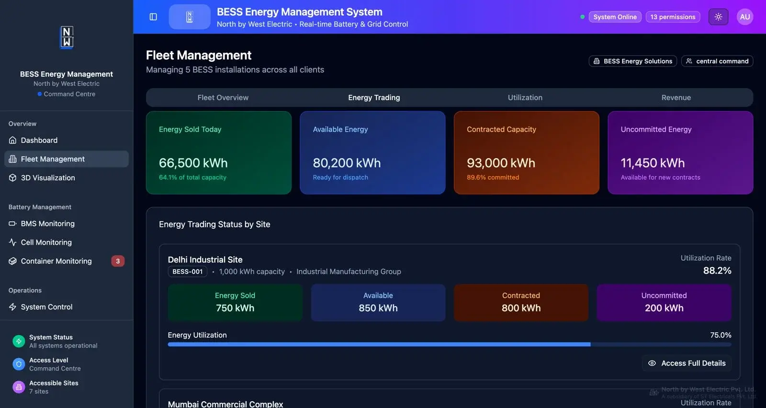The height and width of the screenshot is (408, 766).
Task: Click the '64.1% of total capacity' text
Action: click(x=192, y=177)
